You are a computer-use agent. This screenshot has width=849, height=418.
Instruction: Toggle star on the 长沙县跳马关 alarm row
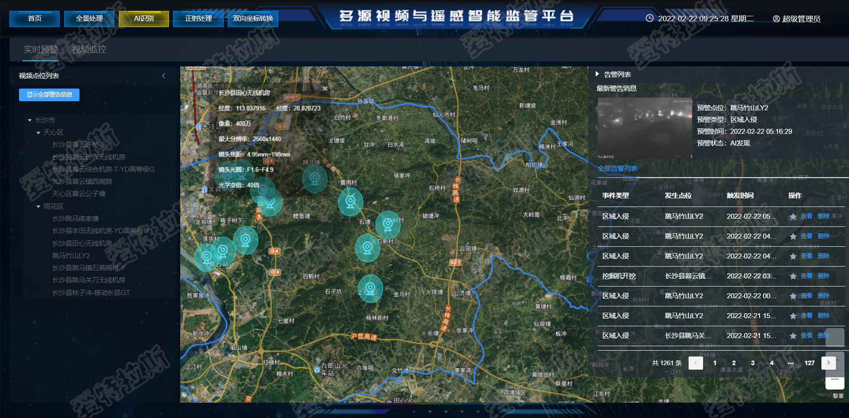click(x=793, y=336)
